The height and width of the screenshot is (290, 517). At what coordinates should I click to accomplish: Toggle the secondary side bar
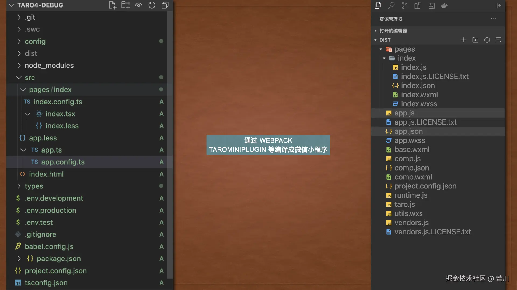(498, 5)
